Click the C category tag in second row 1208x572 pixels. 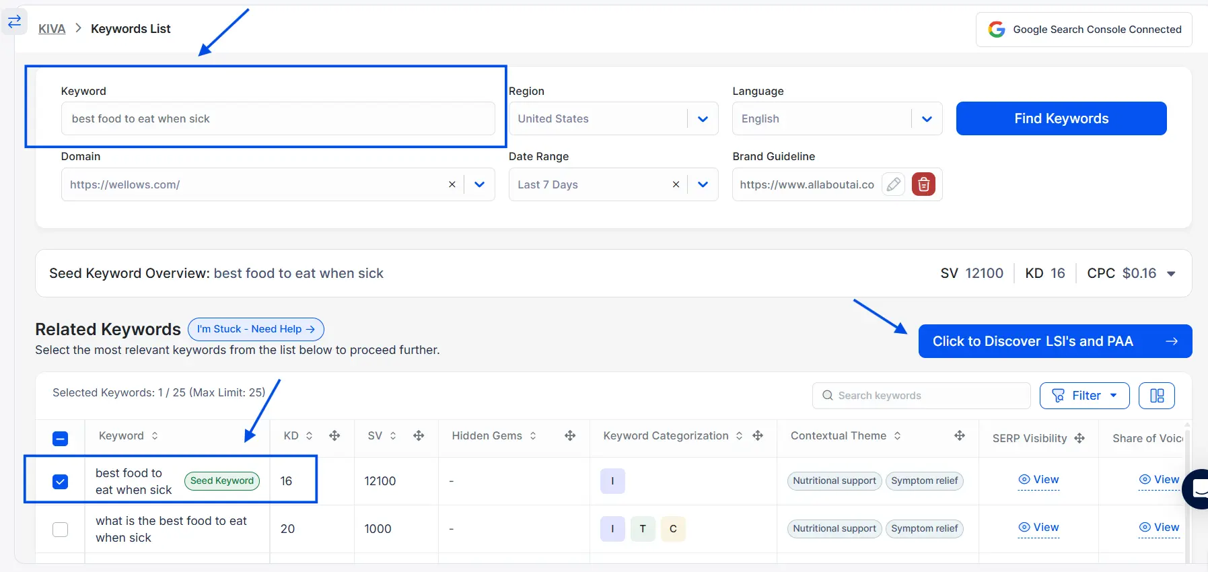(x=673, y=529)
